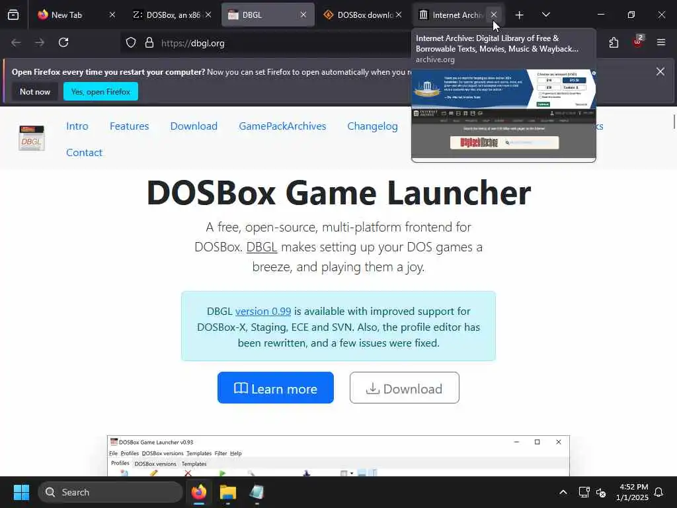Follow the underlined DBGL text link
The image size is (677, 508).
pos(262,247)
